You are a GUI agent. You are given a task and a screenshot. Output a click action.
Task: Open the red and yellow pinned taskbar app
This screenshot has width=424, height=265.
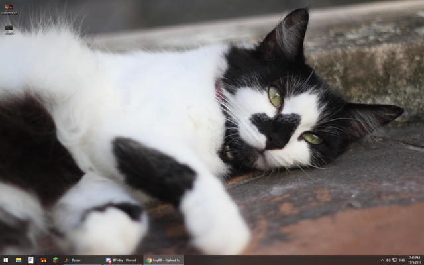click(x=43, y=260)
